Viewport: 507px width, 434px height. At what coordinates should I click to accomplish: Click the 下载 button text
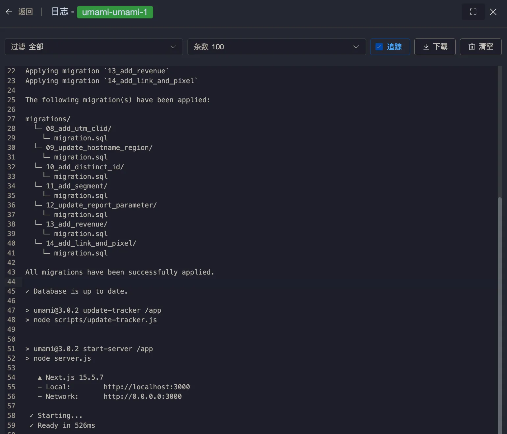tap(440, 47)
